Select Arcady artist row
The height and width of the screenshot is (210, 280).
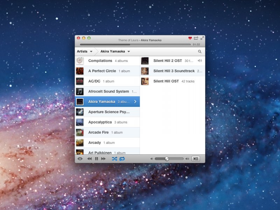[107, 142]
